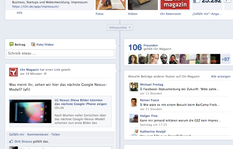Click Holger Fine's avatar

point(134,118)
